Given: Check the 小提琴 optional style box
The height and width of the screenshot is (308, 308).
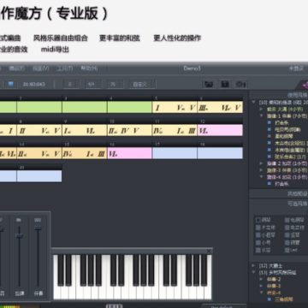Looking at the screenshot, I should (258, 235).
